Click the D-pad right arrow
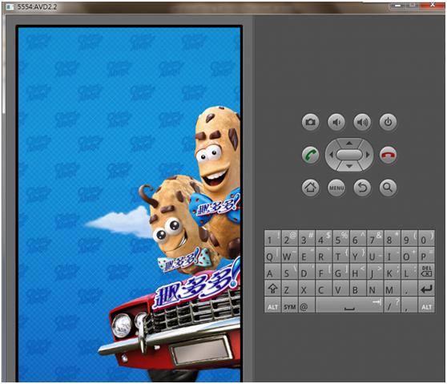The image size is (447, 384). [368, 155]
